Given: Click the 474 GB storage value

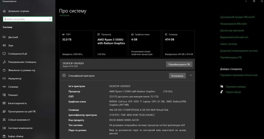Looking at the screenshot, I should pos(169,40).
